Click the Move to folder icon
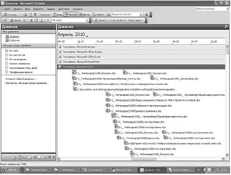 [30, 15]
